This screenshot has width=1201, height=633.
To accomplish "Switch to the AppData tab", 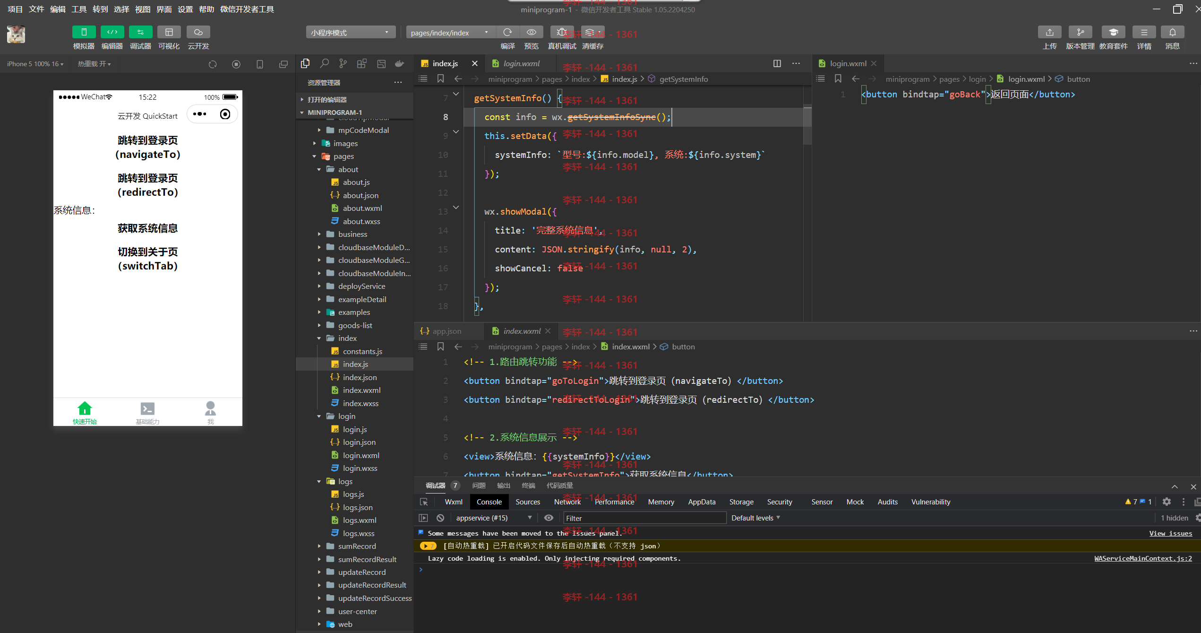I will click(702, 502).
